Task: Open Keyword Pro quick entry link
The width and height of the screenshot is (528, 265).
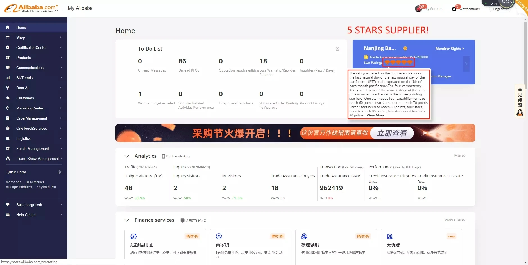Action: tap(46, 187)
